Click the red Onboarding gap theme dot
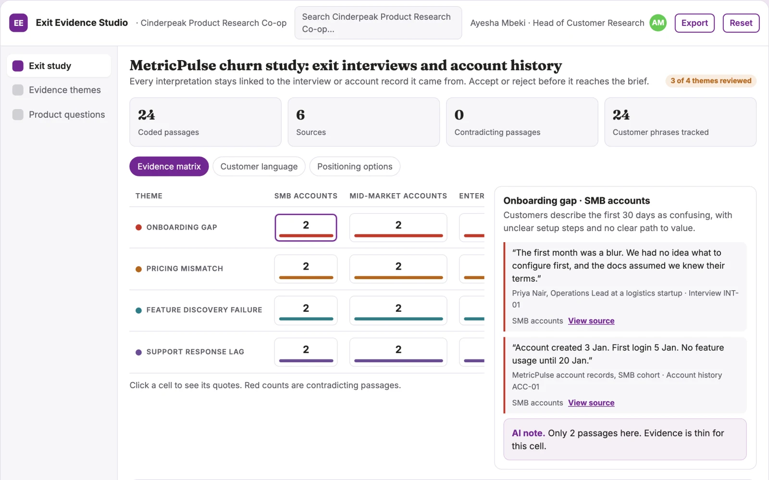Screen dimensions: 769x480 [138, 227]
